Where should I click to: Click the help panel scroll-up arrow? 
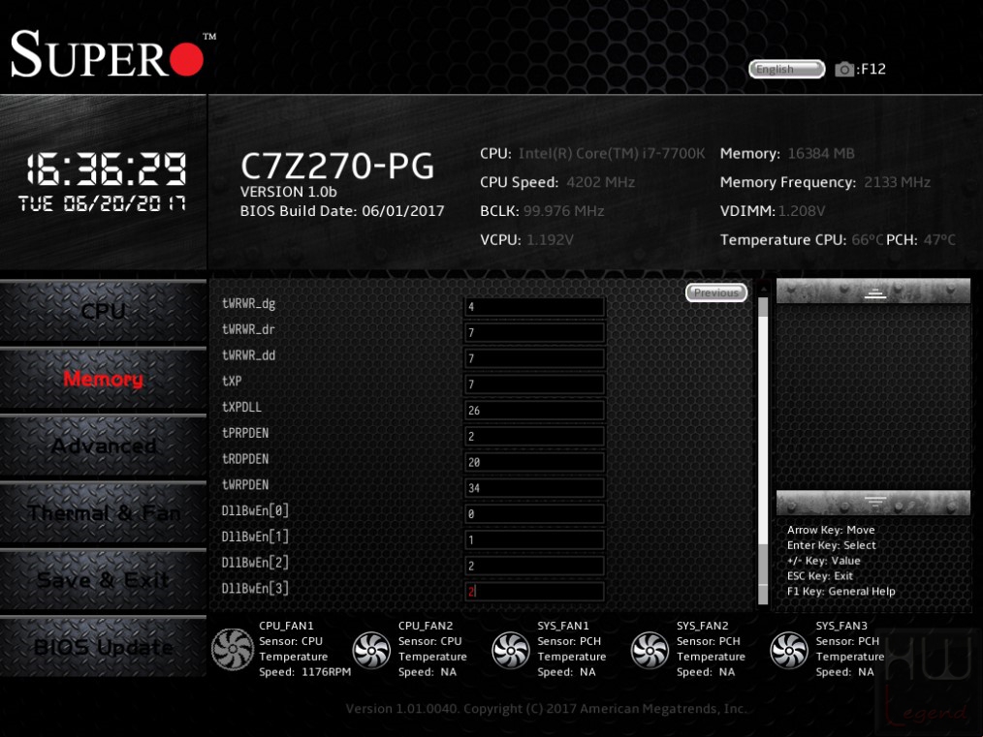[873, 292]
